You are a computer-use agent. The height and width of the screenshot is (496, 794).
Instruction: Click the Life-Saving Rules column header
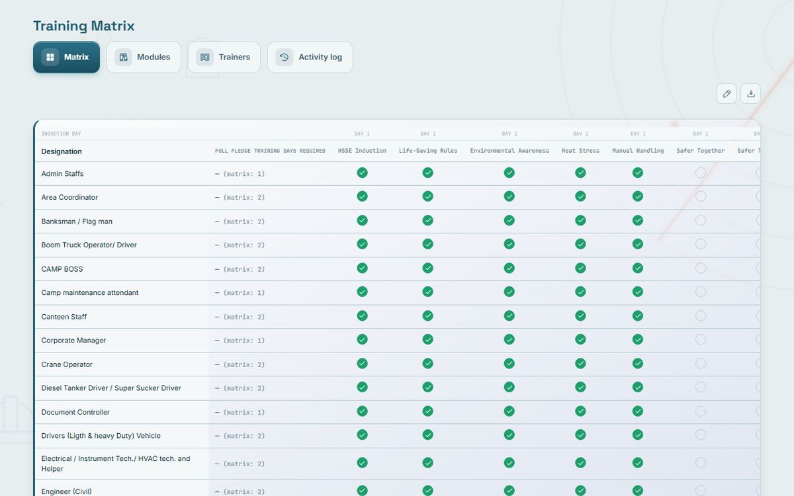click(428, 151)
